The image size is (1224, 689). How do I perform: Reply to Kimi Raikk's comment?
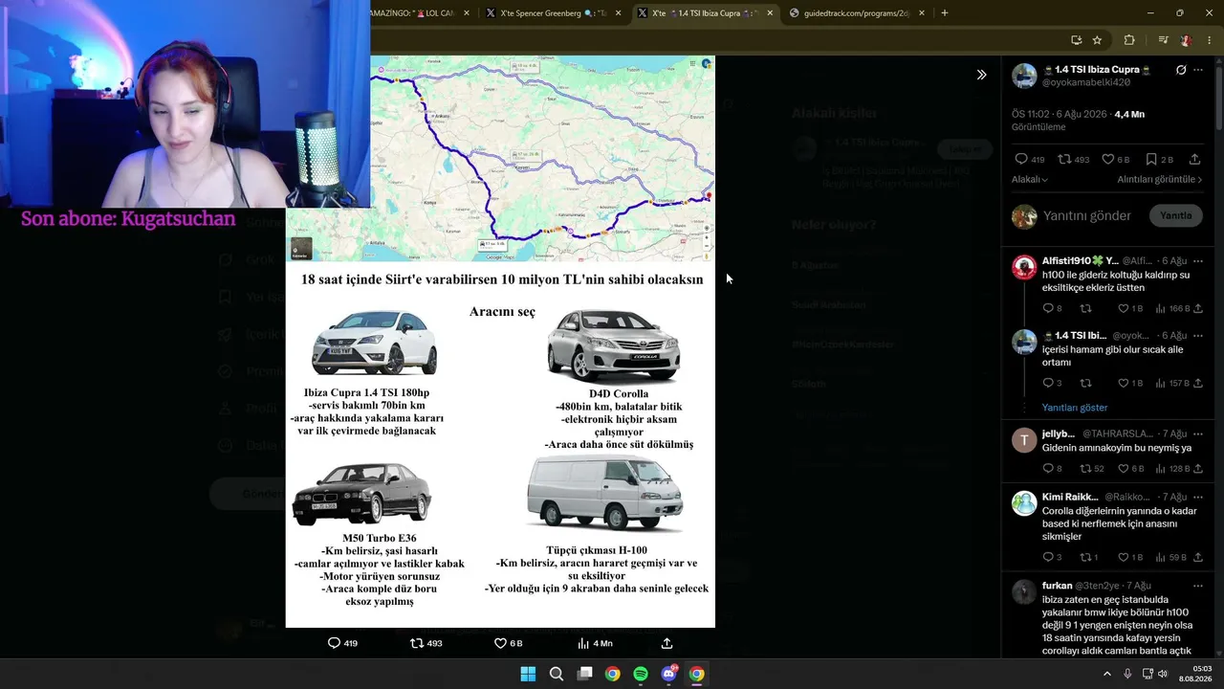tap(1052, 557)
